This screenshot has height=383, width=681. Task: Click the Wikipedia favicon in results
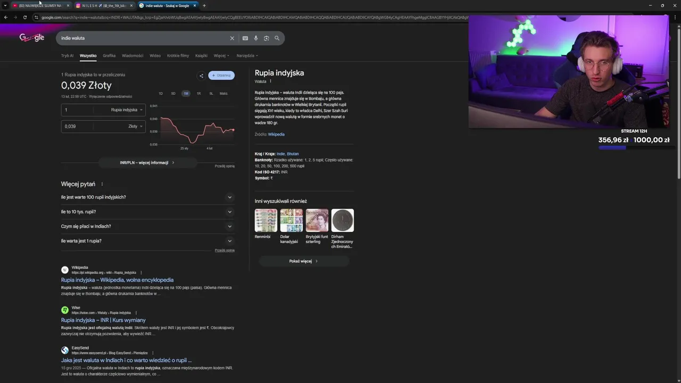65,270
